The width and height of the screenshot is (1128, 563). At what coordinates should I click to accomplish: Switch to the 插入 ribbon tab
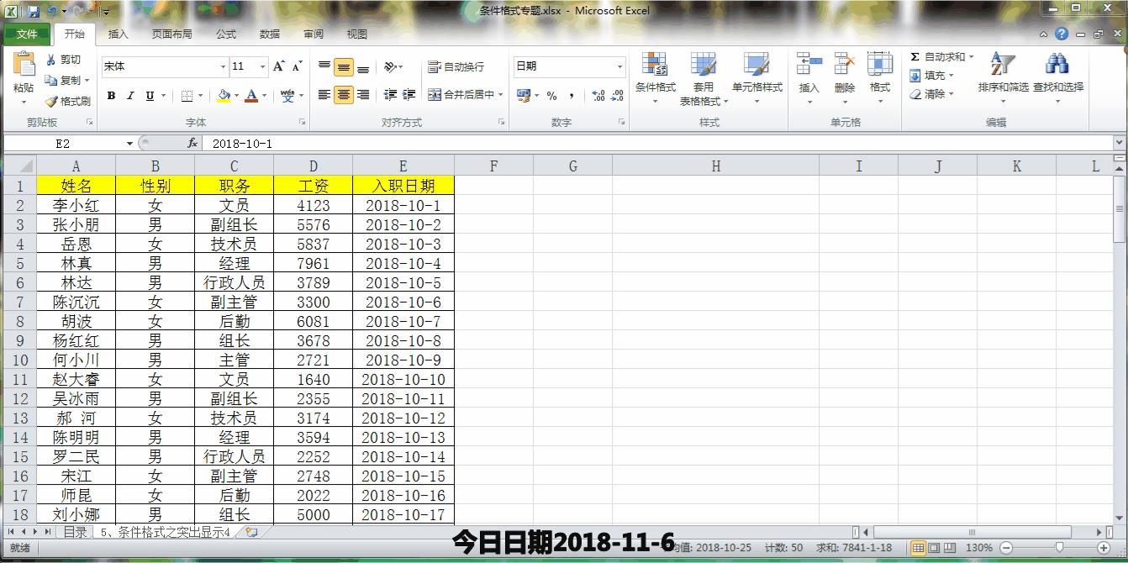click(117, 34)
